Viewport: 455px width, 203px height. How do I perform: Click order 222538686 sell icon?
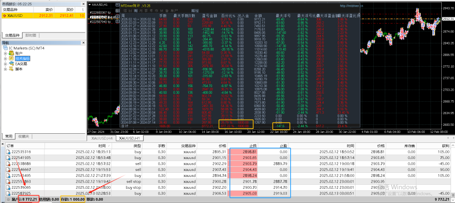8,163
